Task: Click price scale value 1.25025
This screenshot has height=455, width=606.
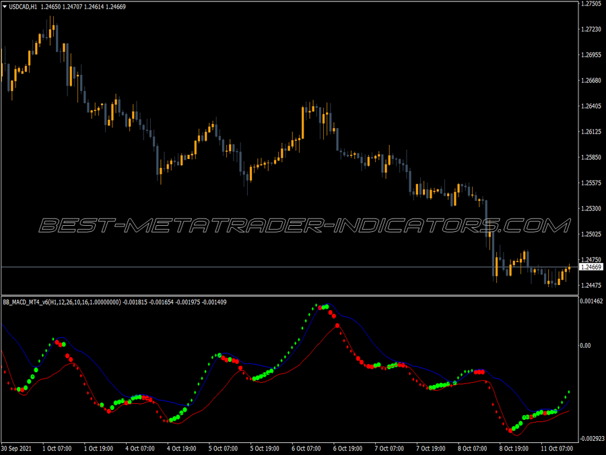Action: coord(591,234)
